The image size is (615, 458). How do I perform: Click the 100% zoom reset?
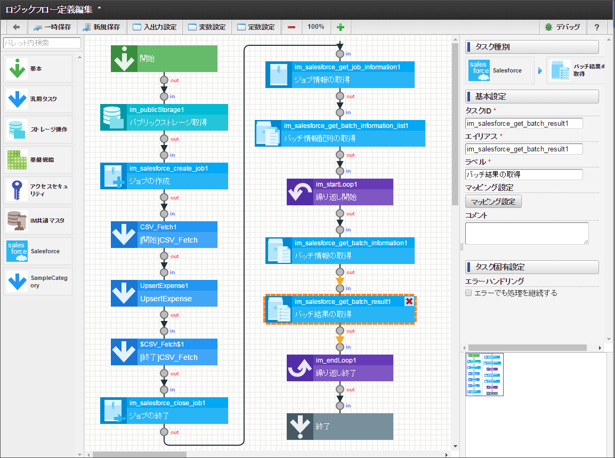(315, 27)
